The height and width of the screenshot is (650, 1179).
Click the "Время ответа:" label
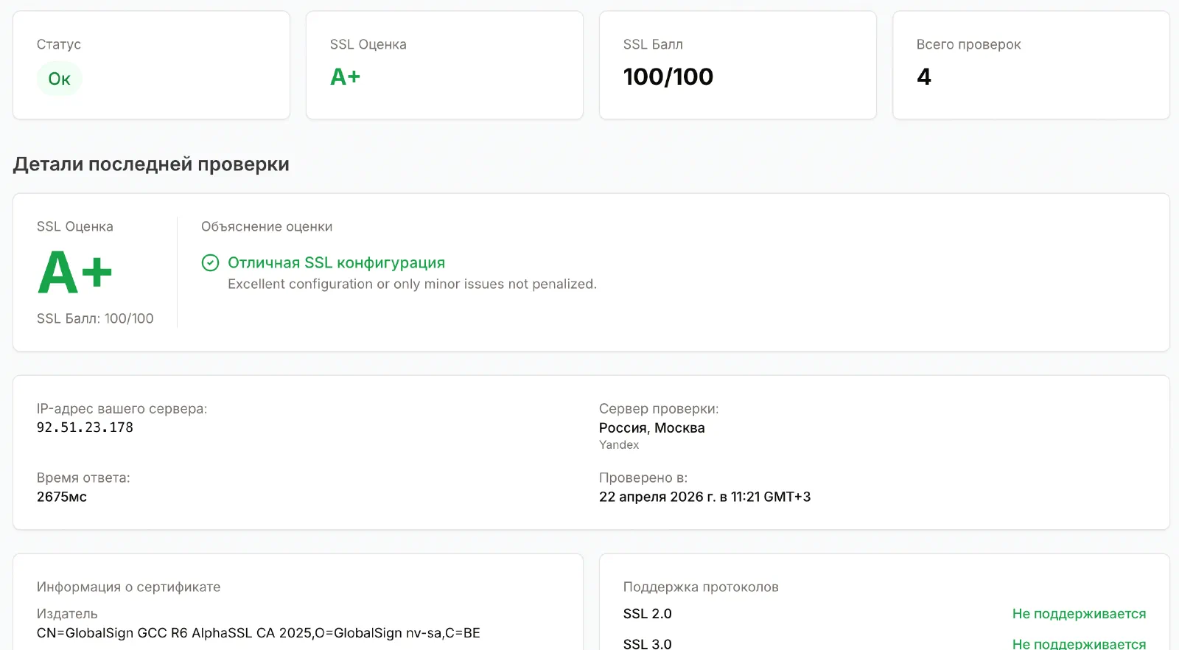click(x=83, y=478)
